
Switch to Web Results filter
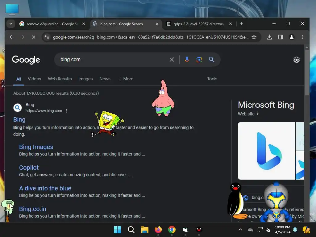(x=60, y=79)
